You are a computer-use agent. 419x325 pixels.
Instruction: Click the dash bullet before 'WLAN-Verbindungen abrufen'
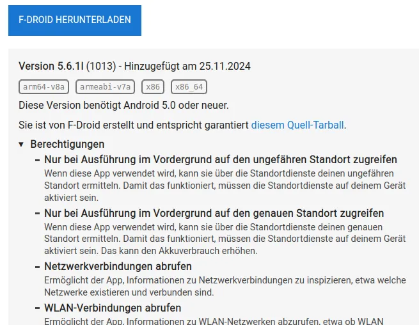[x=38, y=308]
